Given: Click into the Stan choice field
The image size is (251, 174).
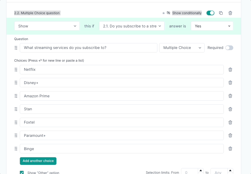Looking at the screenshot, I should pos(122,109).
